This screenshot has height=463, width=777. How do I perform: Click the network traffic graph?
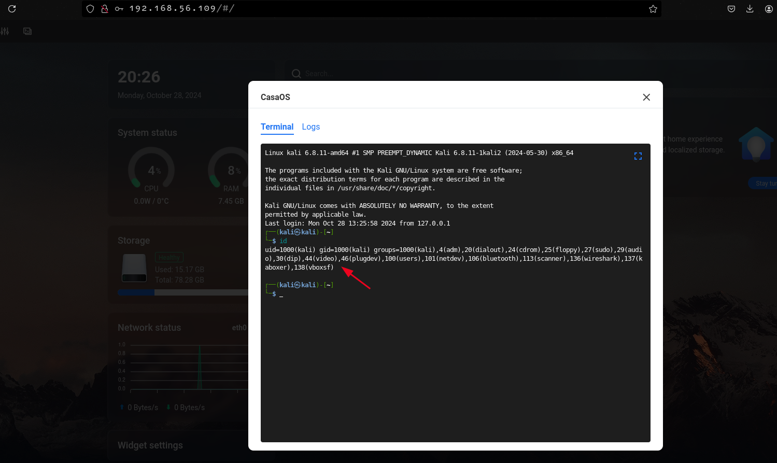click(x=183, y=367)
